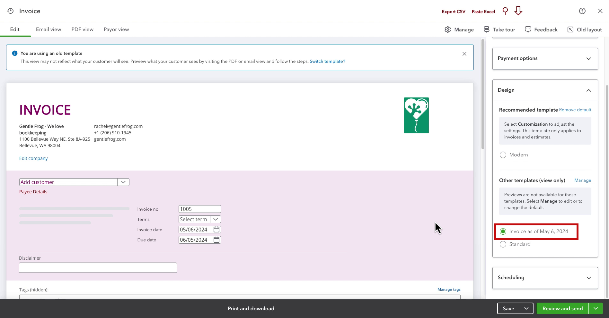
Task: Click the gentlefrog.com website text
Action: tap(110, 139)
